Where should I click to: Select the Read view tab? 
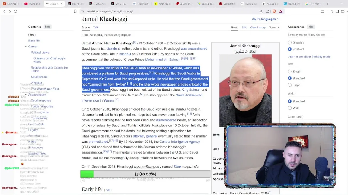coord(235,27)
